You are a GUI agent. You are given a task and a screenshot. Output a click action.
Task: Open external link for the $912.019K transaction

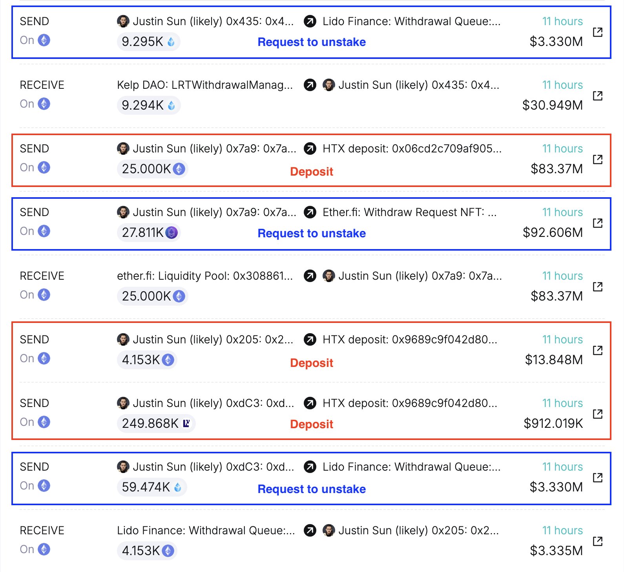pos(597,414)
